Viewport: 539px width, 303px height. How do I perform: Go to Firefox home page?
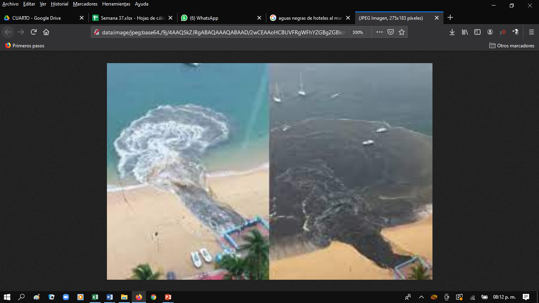tap(46, 32)
